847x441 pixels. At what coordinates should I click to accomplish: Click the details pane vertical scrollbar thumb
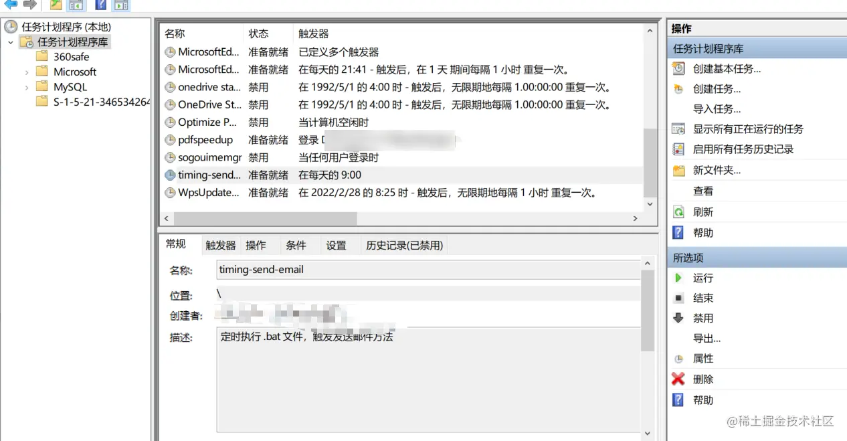tap(648, 310)
